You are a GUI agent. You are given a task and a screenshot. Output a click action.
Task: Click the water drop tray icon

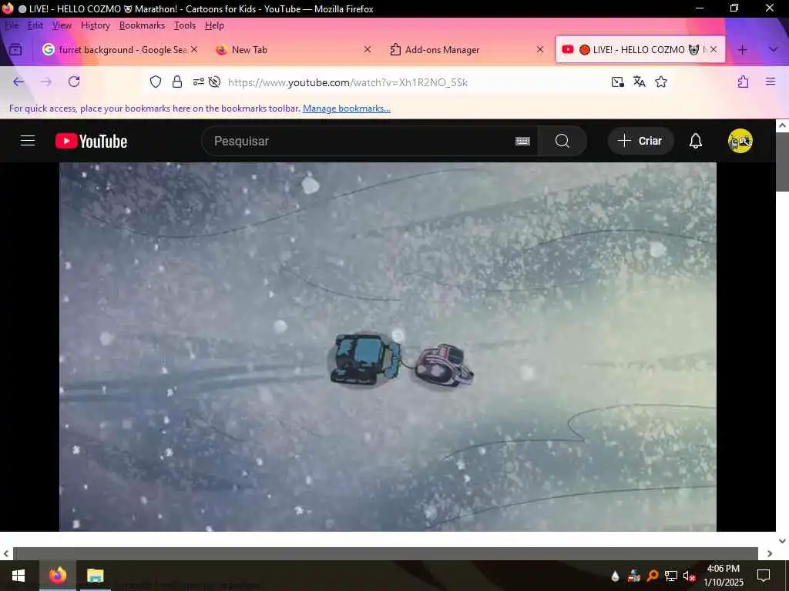615,576
